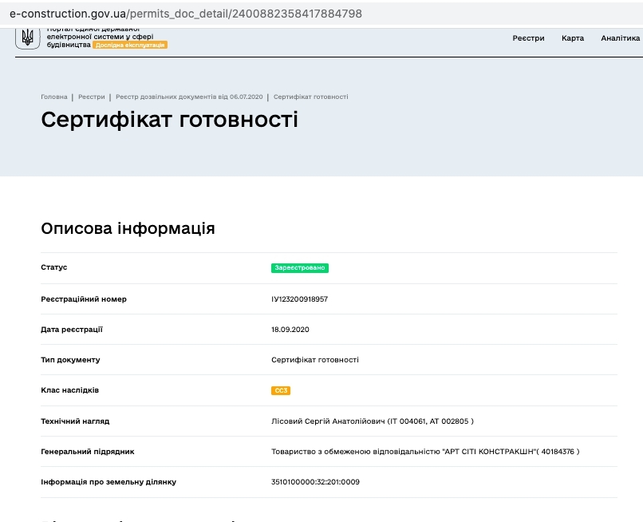Follow the Реєстри breadcrumb link
The image size is (643, 522).
pyautogui.click(x=92, y=97)
